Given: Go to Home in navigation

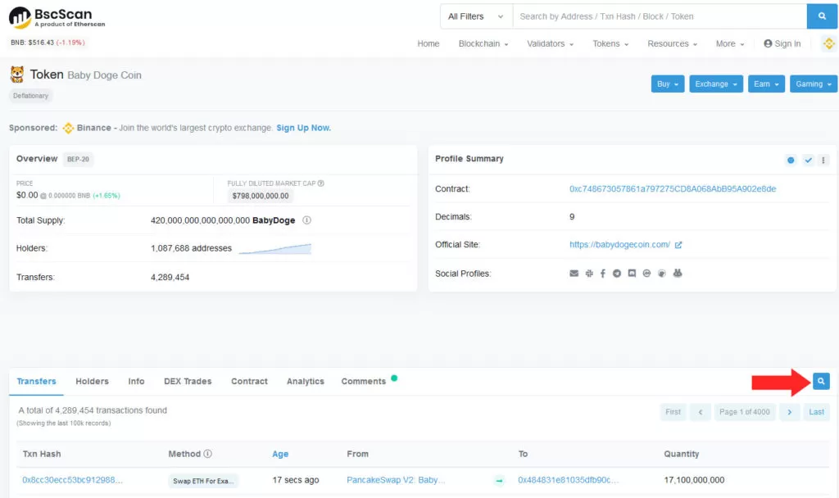Looking at the screenshot, I should [428, 44].
